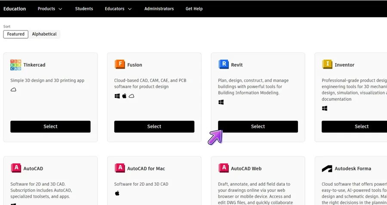Click the Apple platform icon under Fusion
This screenshot has width=387, height=205.
coord(124,96)
